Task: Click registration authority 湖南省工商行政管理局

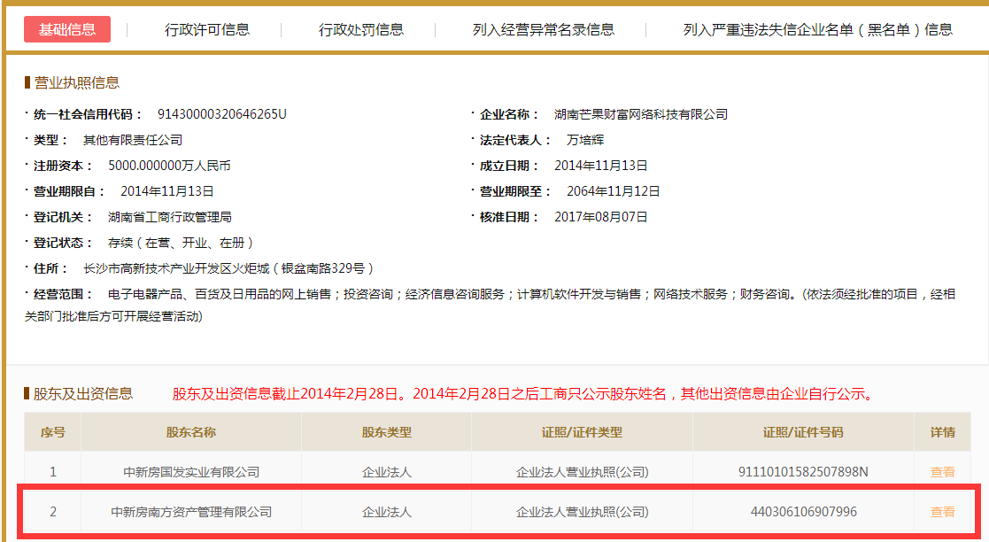Action: coord(170,217)
